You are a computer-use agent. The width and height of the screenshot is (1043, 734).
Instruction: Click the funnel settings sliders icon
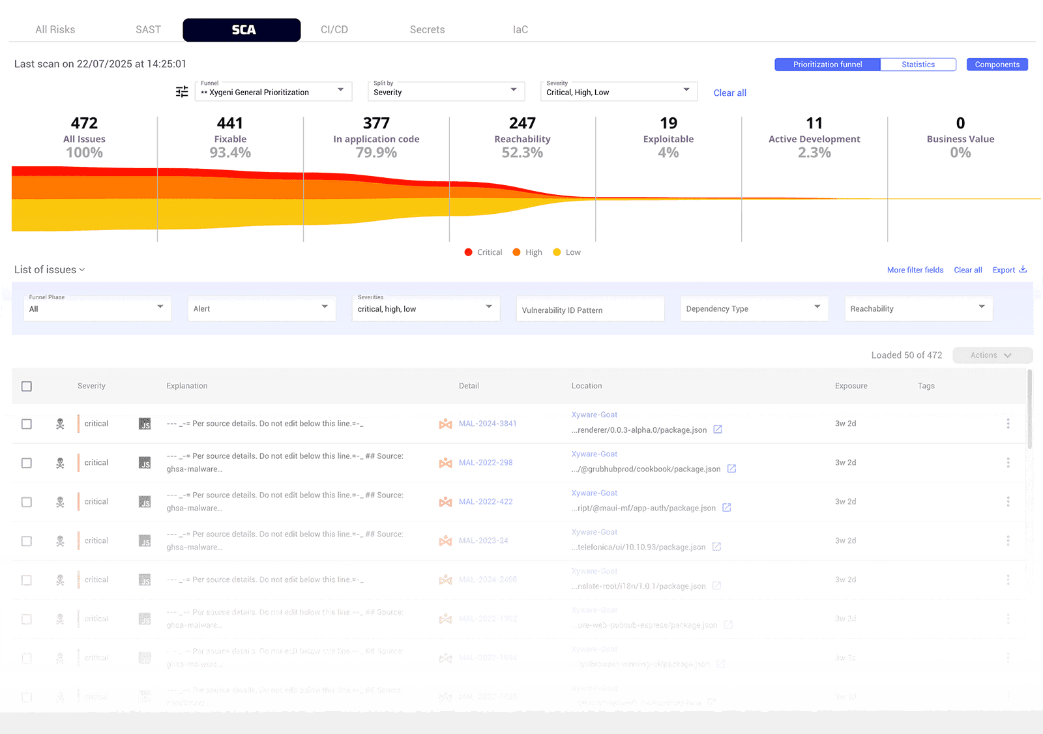pos(181,92)
